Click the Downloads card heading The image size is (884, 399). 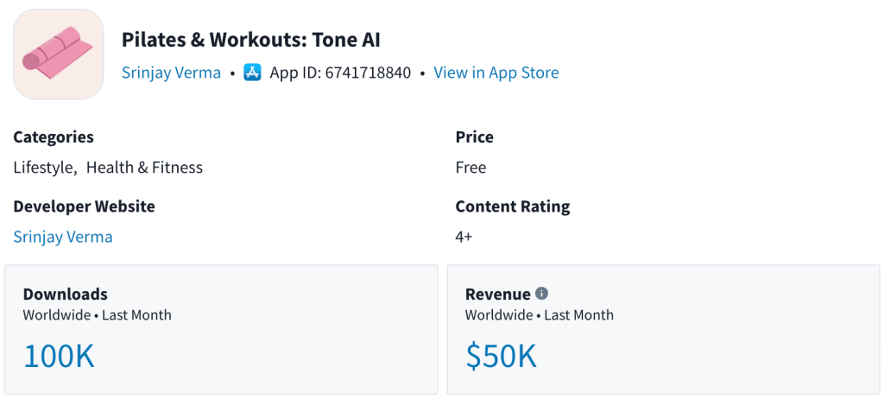[66, 294]
